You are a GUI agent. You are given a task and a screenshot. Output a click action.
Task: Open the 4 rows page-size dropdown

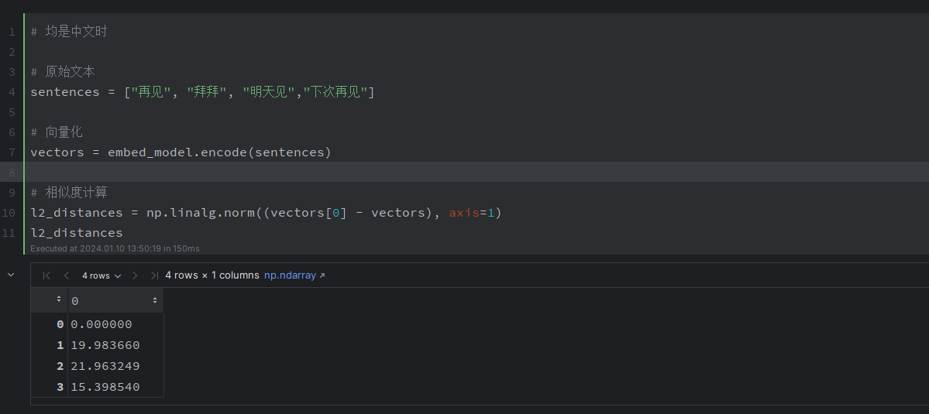pyautogui.click(x=102, y=275)
